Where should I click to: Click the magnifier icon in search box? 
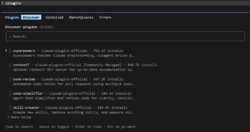[x=10, y=37]
